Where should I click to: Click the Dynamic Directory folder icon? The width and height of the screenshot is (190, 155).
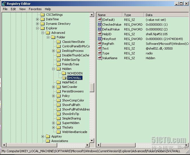coord(42,24)
